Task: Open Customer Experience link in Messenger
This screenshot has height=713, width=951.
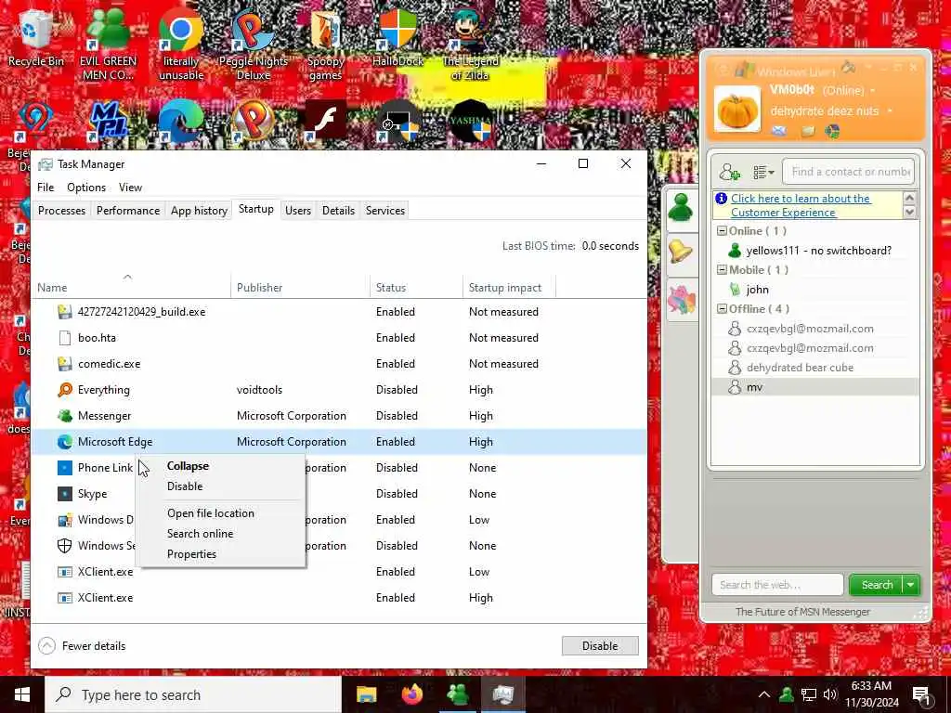Action: click(801, 205)
